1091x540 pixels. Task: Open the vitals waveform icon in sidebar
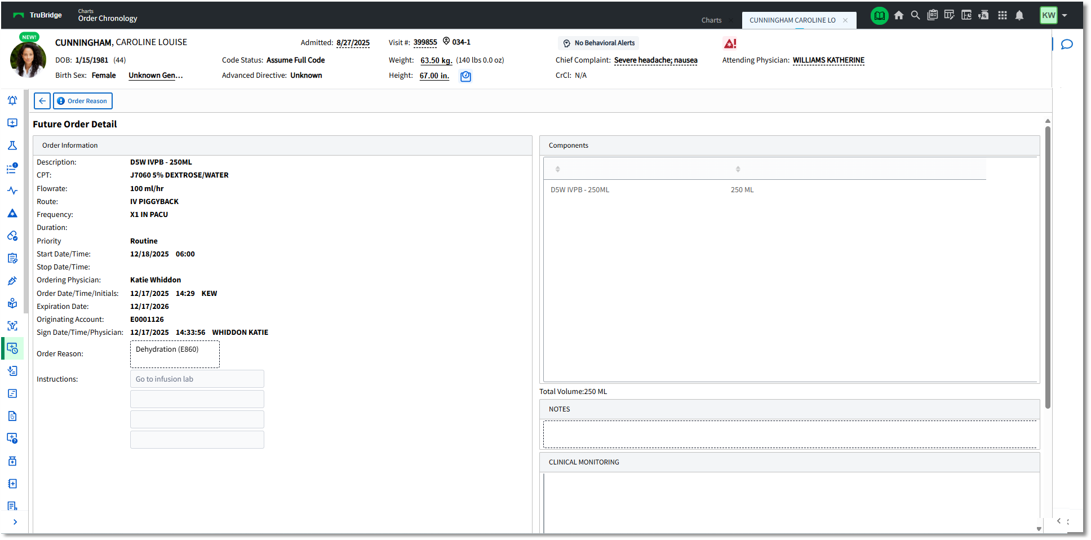(x=12, y=191)
